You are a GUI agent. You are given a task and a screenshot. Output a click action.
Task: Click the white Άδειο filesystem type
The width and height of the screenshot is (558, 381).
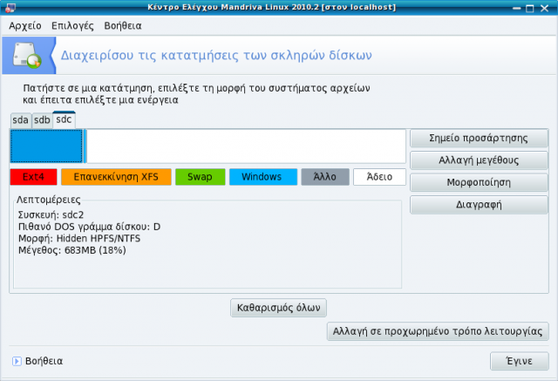[x=379, y=177]
